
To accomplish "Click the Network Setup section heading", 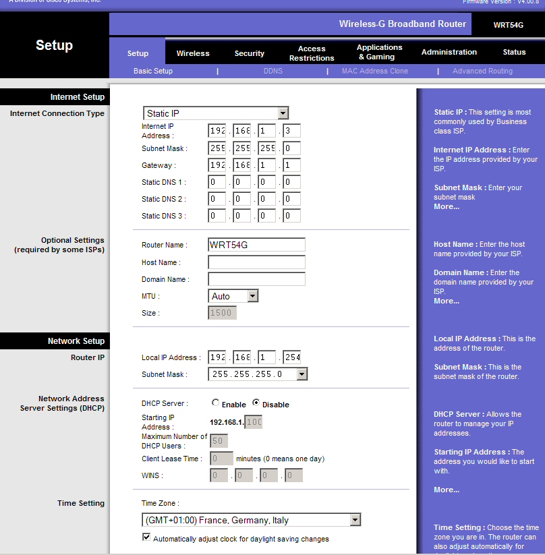I will [x=76, y=341].
